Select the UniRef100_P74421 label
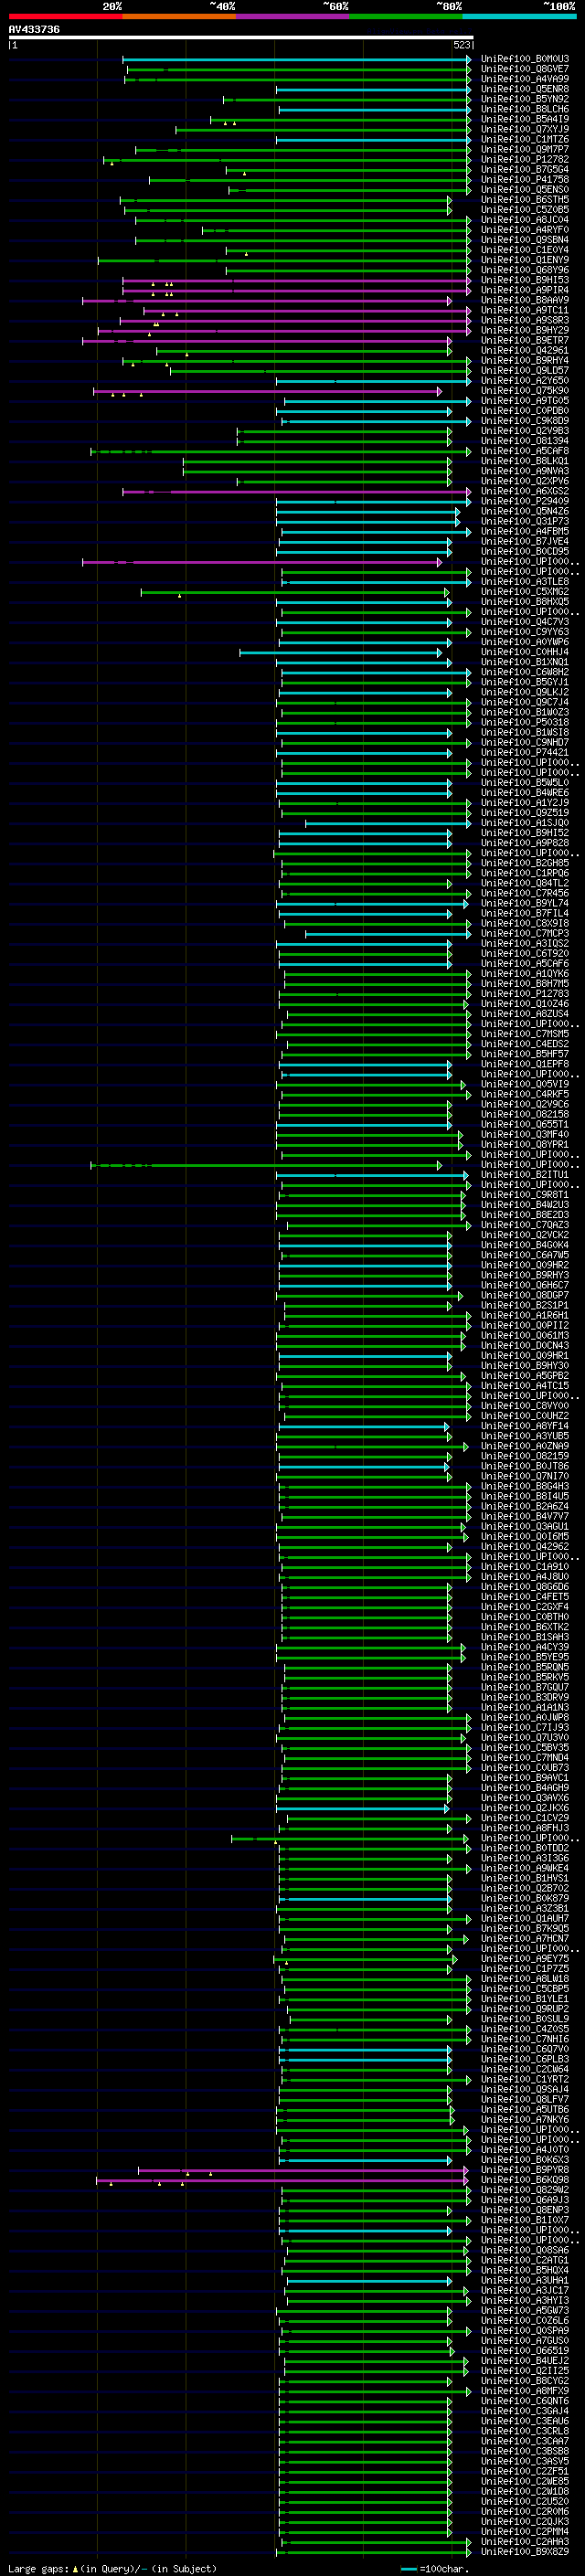The height and width of the screenshot is (2576, 585). 524,753
